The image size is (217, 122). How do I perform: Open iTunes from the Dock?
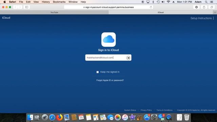(125, 117)
